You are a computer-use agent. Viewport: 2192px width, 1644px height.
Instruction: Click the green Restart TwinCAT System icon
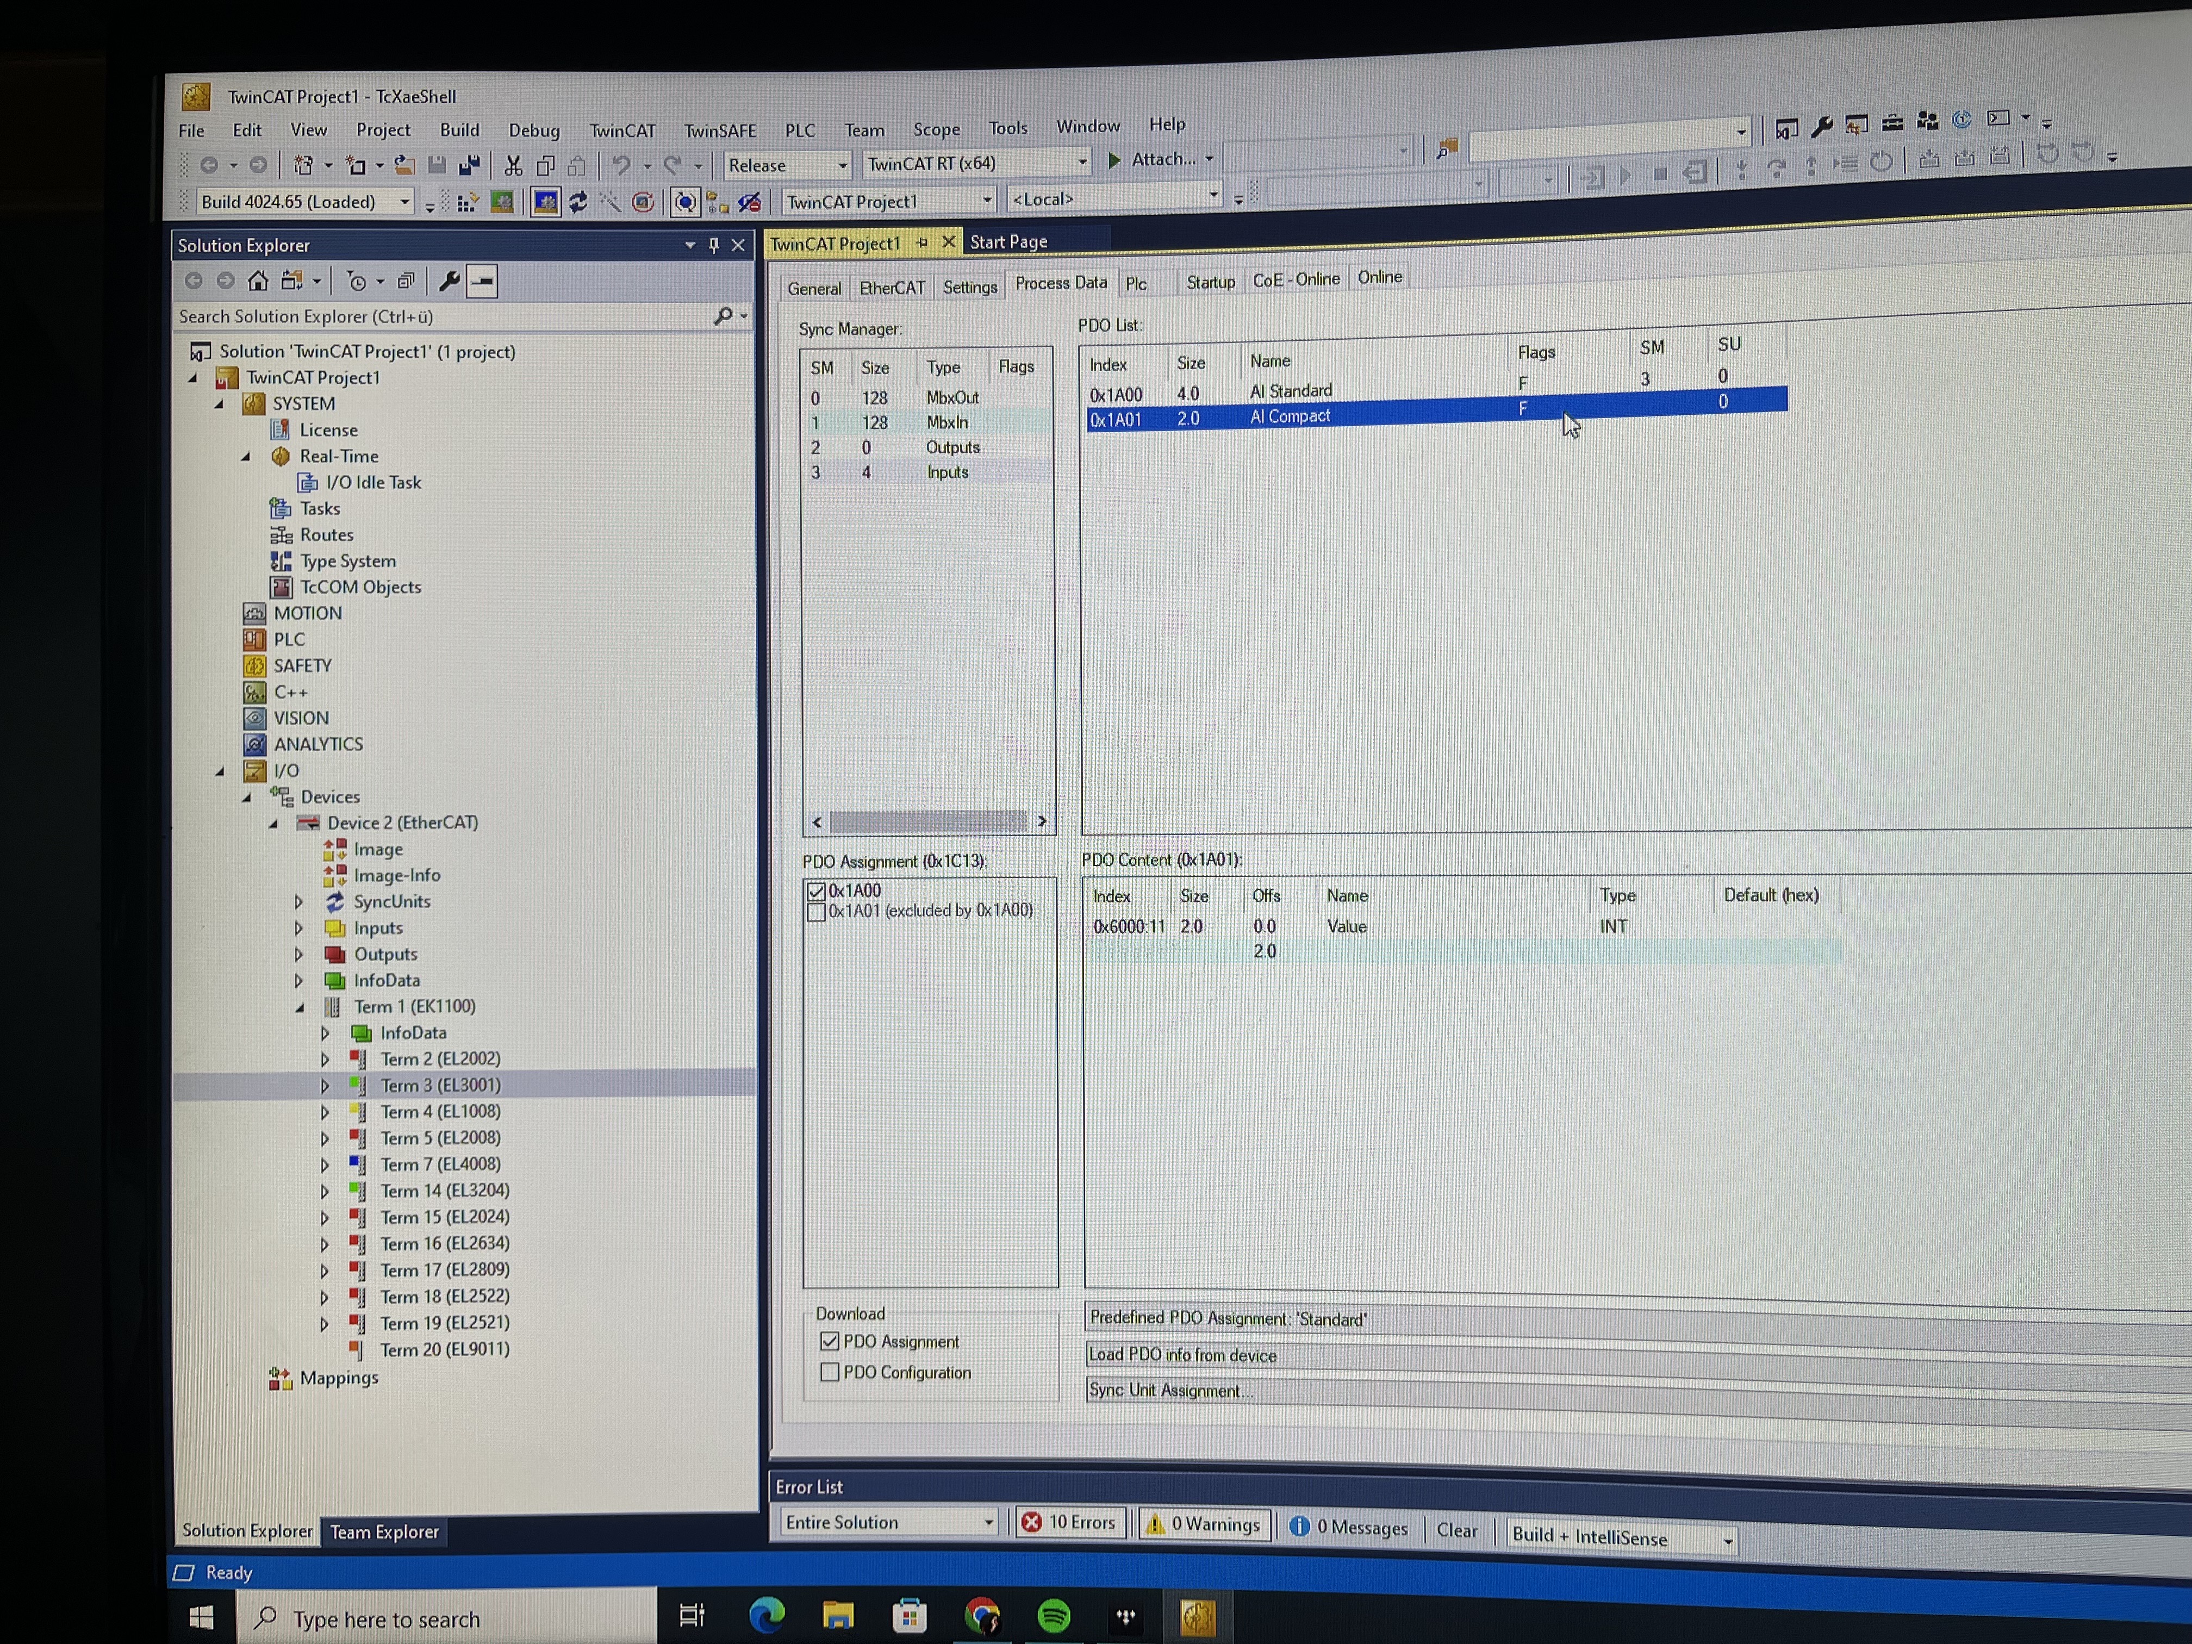(502, 203)
